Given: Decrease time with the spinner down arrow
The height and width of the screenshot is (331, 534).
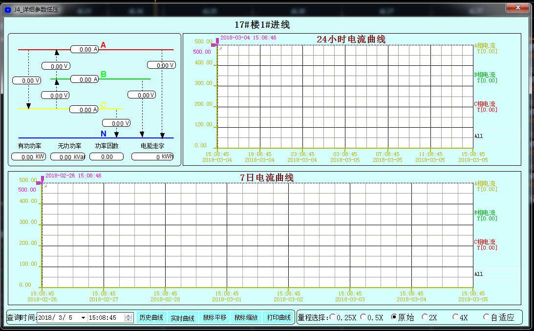Looking at the screenshot, I should pos(128,320).
